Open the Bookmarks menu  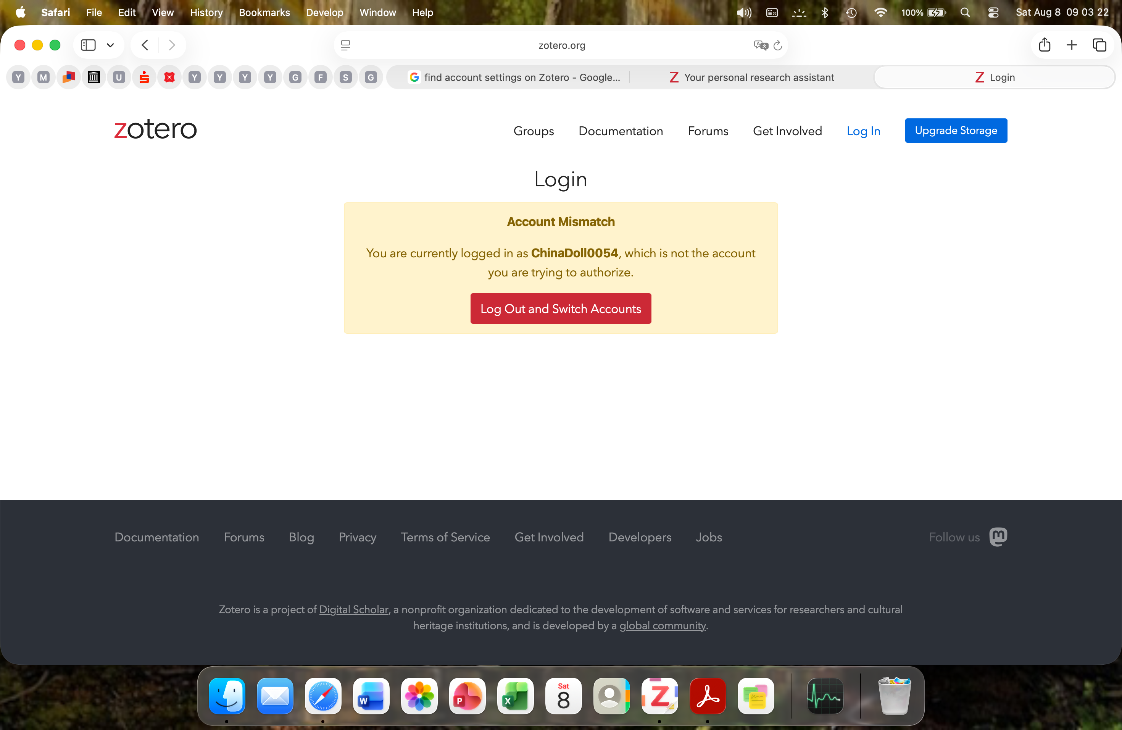coord(264,12)
